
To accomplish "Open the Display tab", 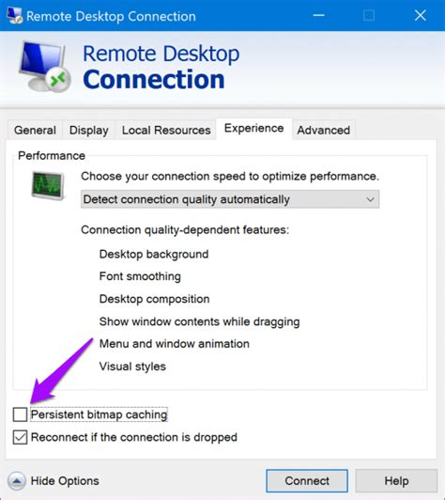I will [89, 130].
